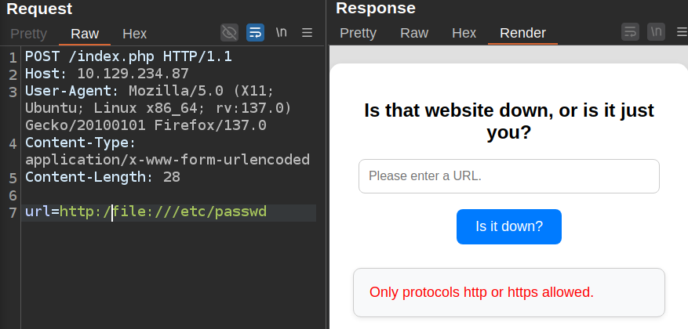Click the Host header line in request
The height and width of the screenshot is (329, 688).
[x=107, y=74]
